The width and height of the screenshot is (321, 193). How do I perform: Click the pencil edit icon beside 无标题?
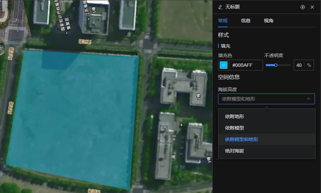(220, 7)
